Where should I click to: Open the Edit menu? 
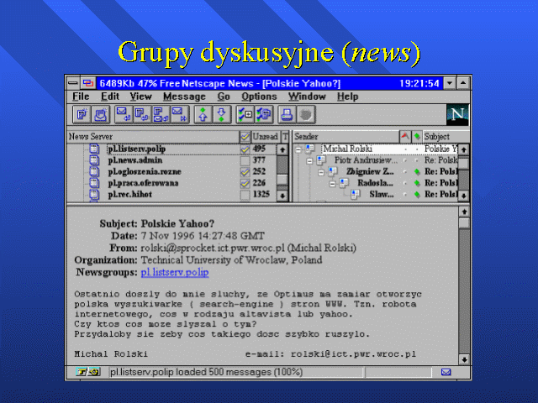click(110, 97)
